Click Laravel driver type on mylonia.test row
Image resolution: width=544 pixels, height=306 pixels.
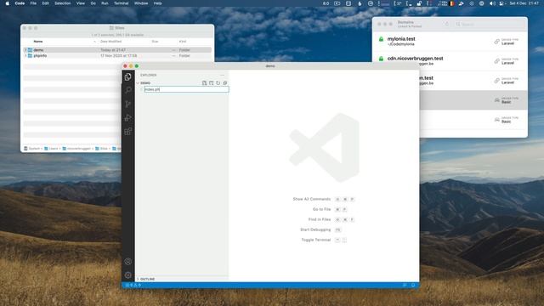[x=507, y=43]
